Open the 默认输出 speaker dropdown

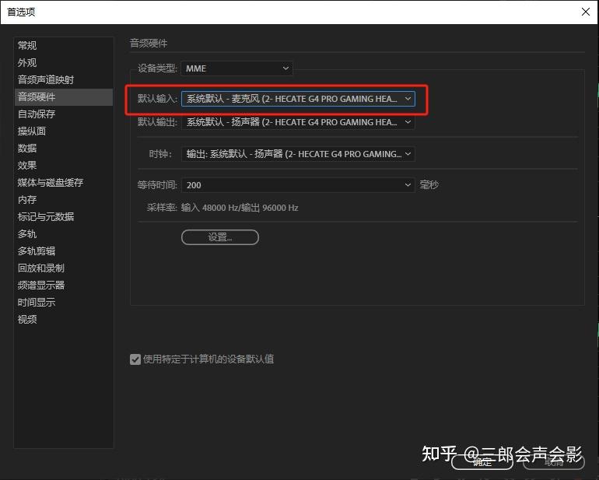(298, 122)
